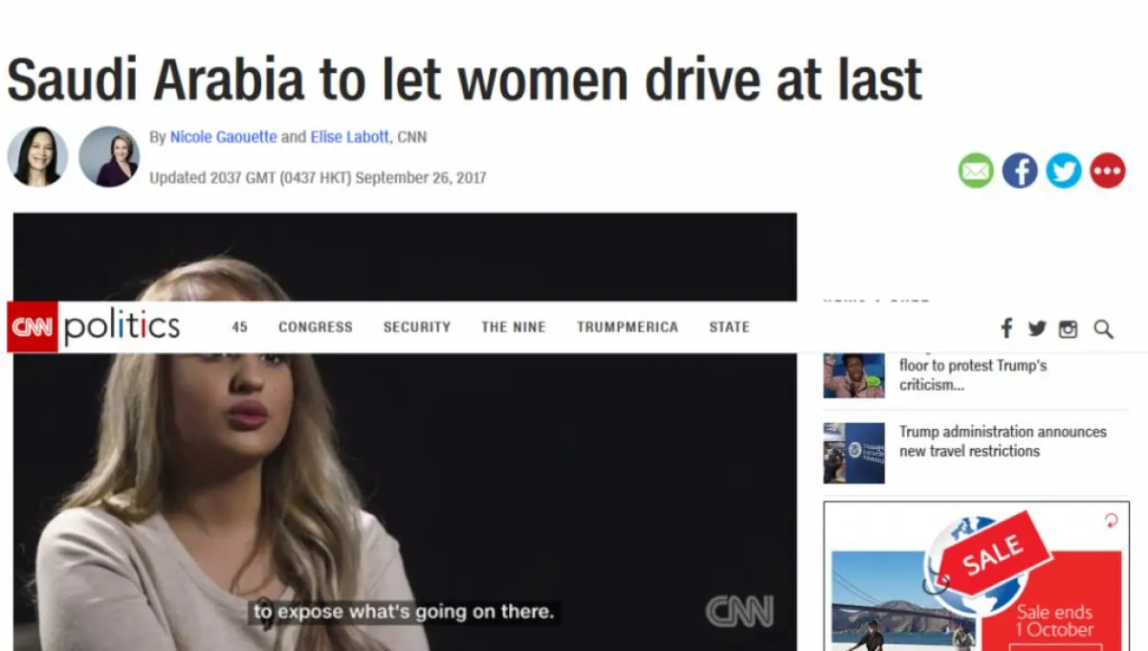
Task: Share article via green email icon
Action: pyautogui.click(x=976, y=171)
